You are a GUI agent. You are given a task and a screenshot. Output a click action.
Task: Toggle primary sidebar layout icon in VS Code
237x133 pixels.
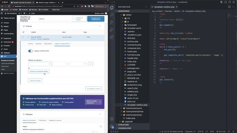pos(221,2)
